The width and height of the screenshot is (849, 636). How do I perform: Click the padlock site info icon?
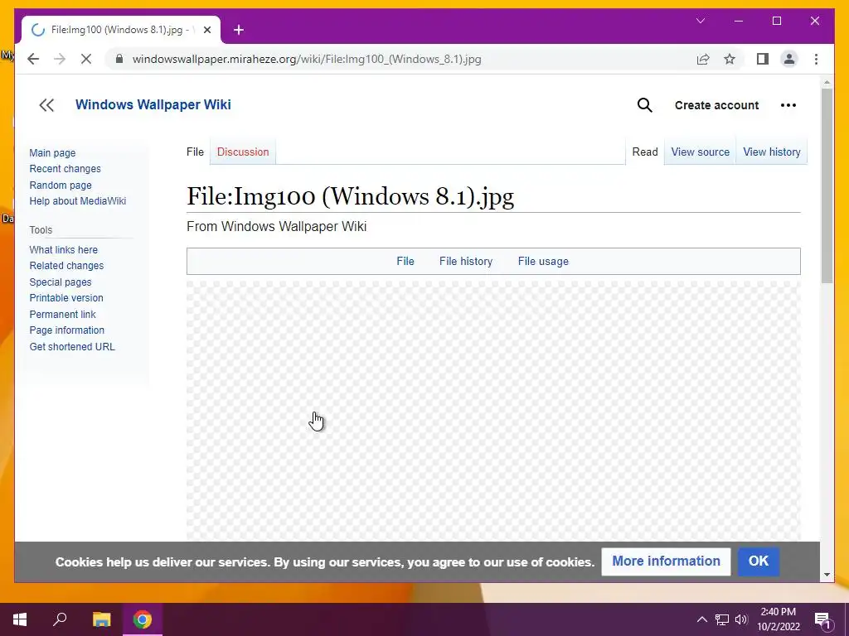click(119, 59)
